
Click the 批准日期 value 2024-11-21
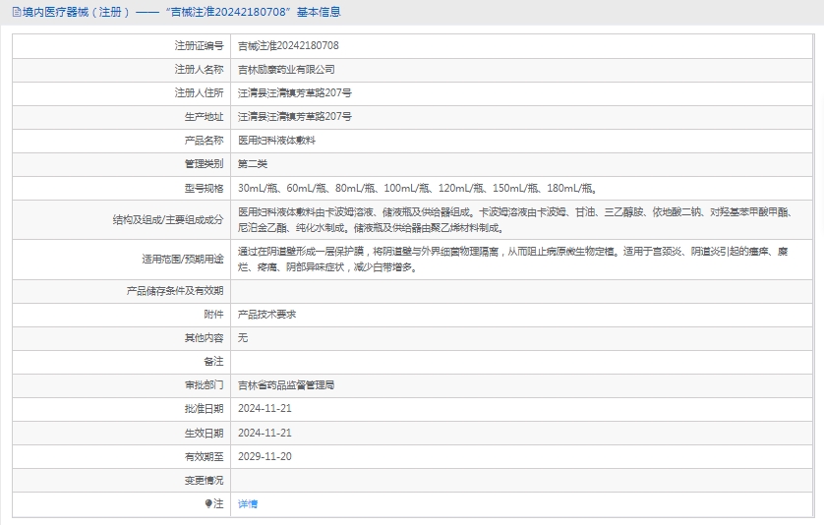[x=265, y=409]
